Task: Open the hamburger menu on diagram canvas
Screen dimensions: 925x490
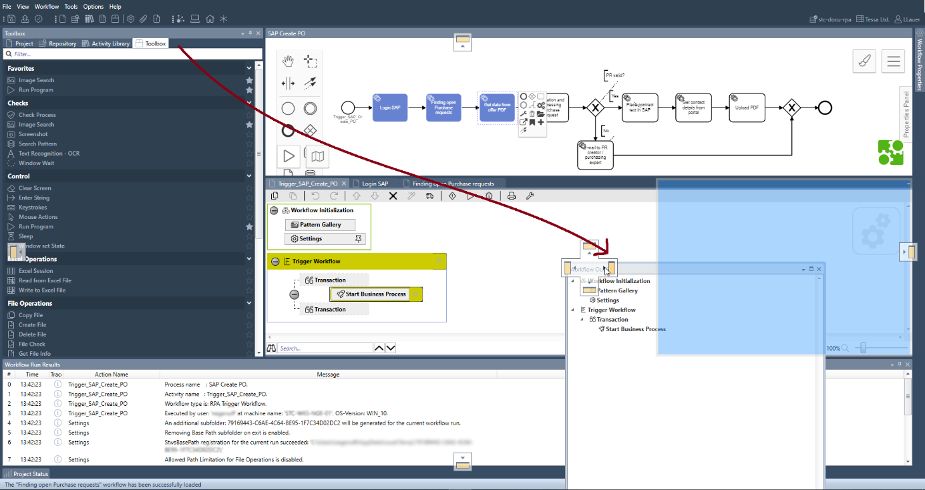Action: [893, 61]
